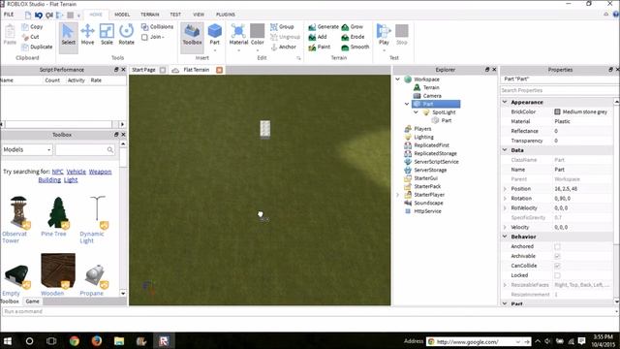Toggle the Anchored property checkbox
This screenshot has width=620, height=349.
(x=557, y=246)
